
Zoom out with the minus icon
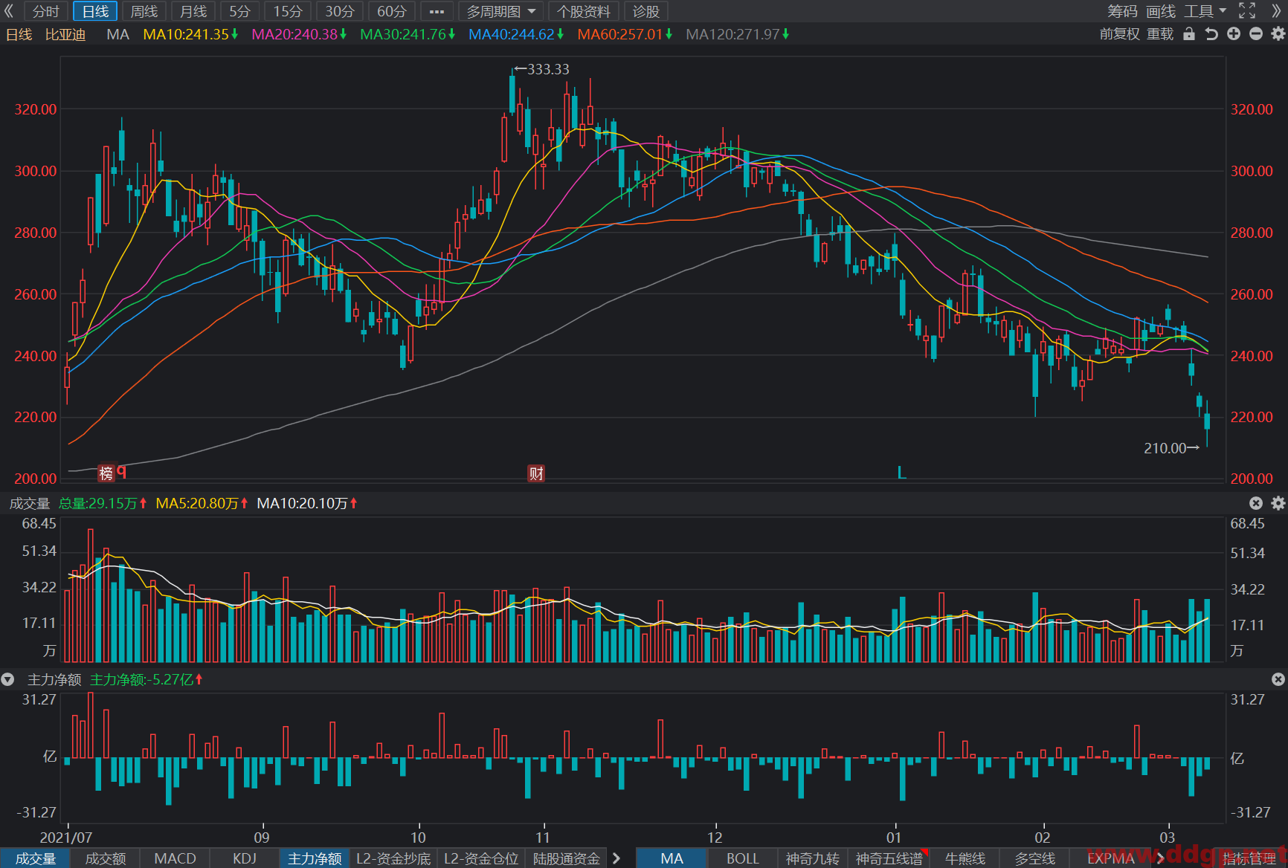pyautogui.click(x=1256, y=34)
